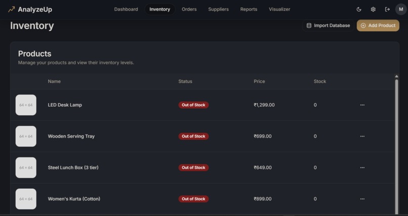Click the Steel Lunch Box (3 tier) name

pos(73,167)
